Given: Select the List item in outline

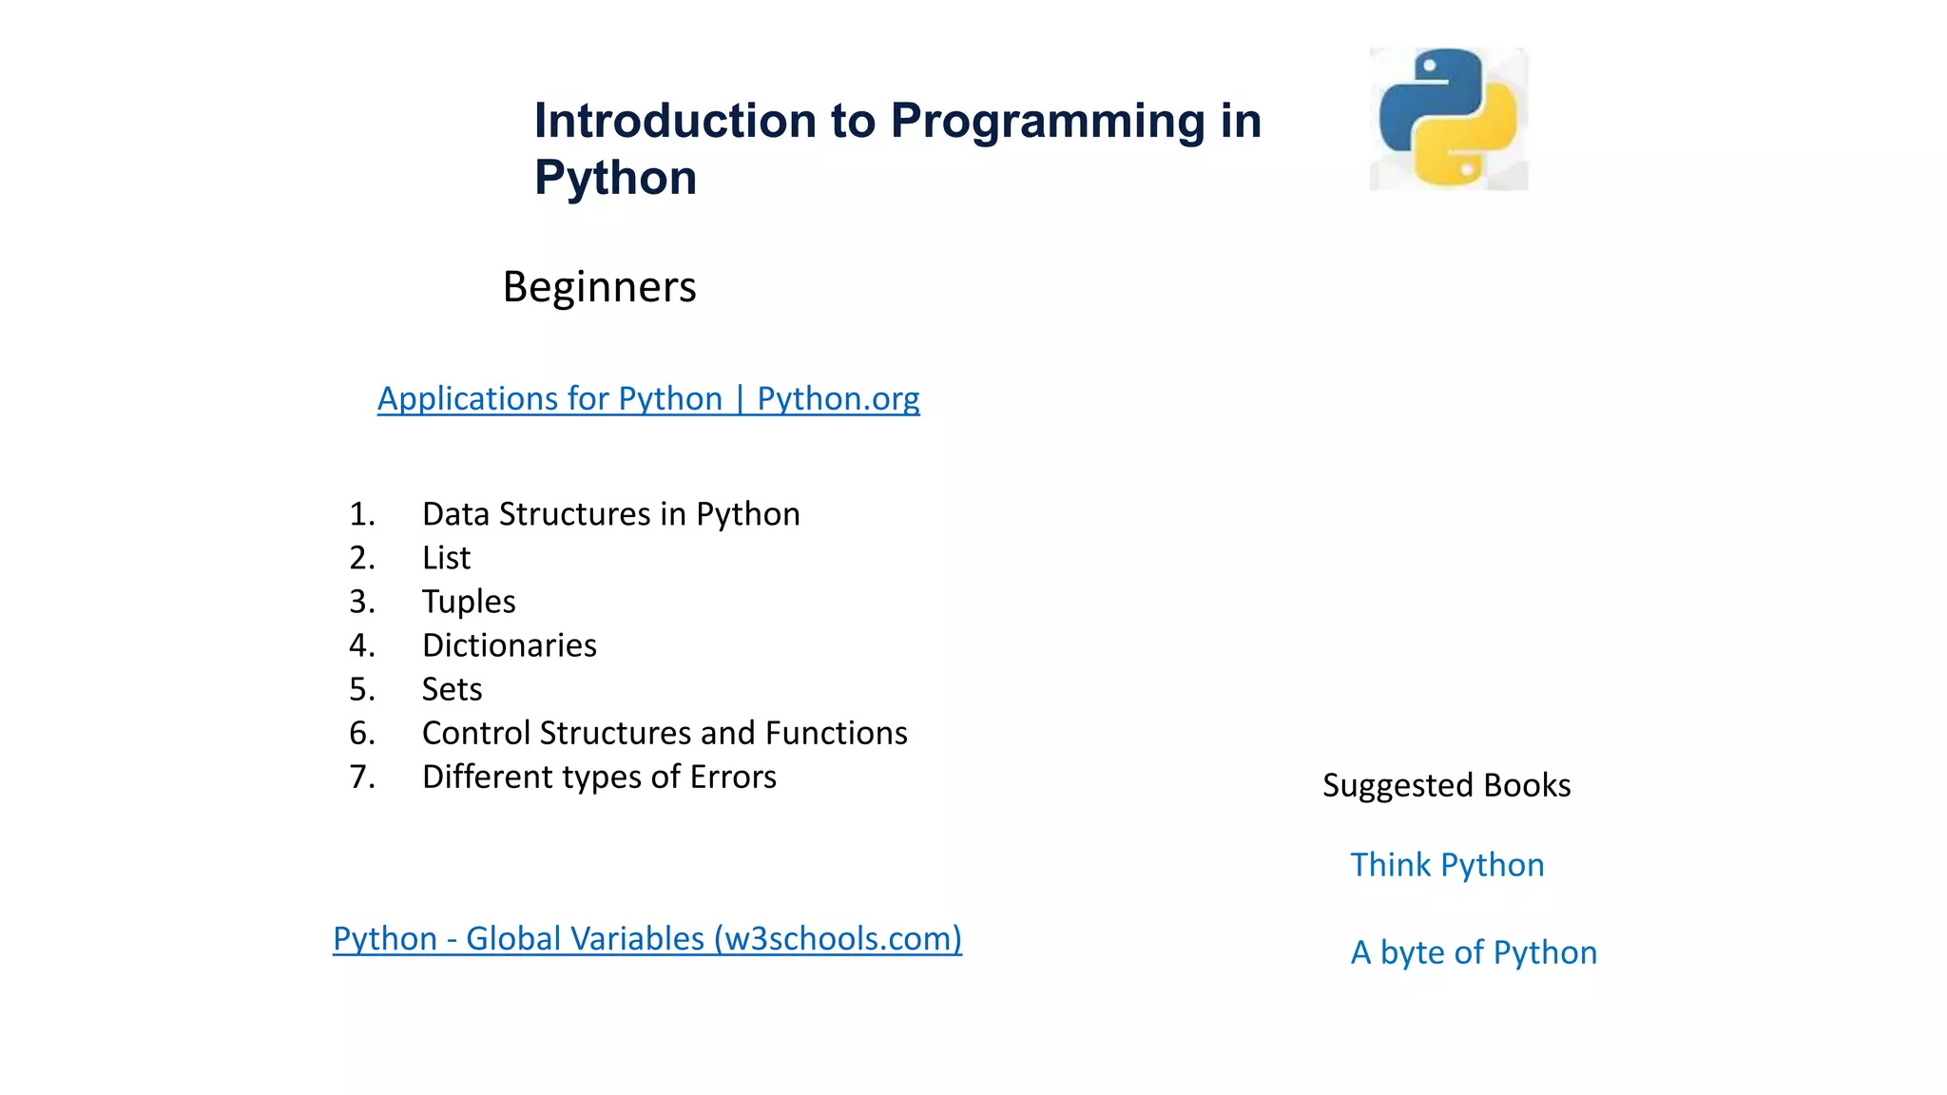Looking at the screenshot, I should coord(446,558).
